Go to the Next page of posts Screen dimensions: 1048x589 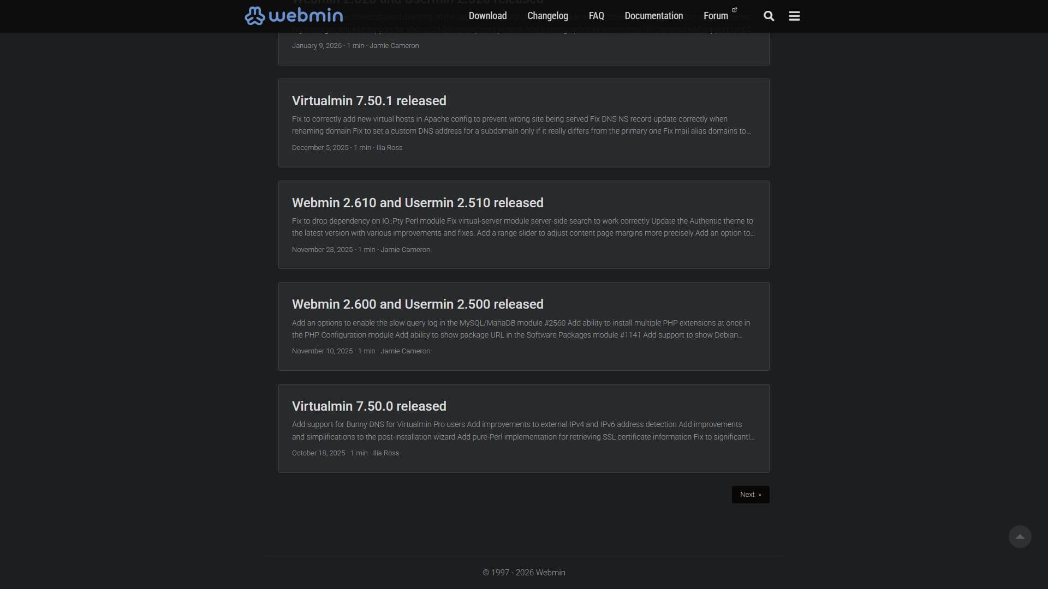(751, 495)
